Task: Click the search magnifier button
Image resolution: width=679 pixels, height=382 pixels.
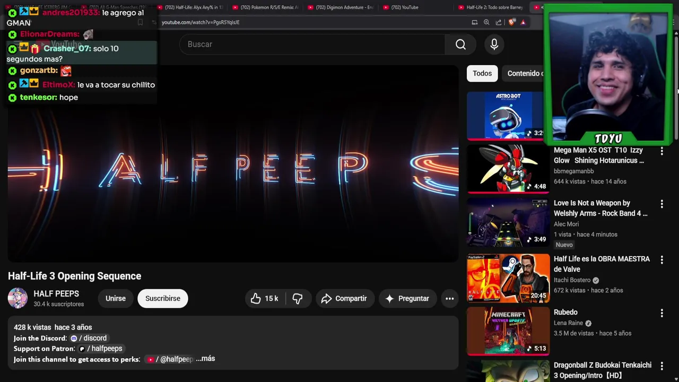Action: 460,45
